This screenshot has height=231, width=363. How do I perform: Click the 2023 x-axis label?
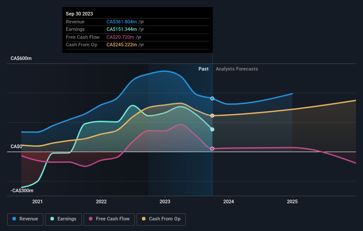point(165,201)
